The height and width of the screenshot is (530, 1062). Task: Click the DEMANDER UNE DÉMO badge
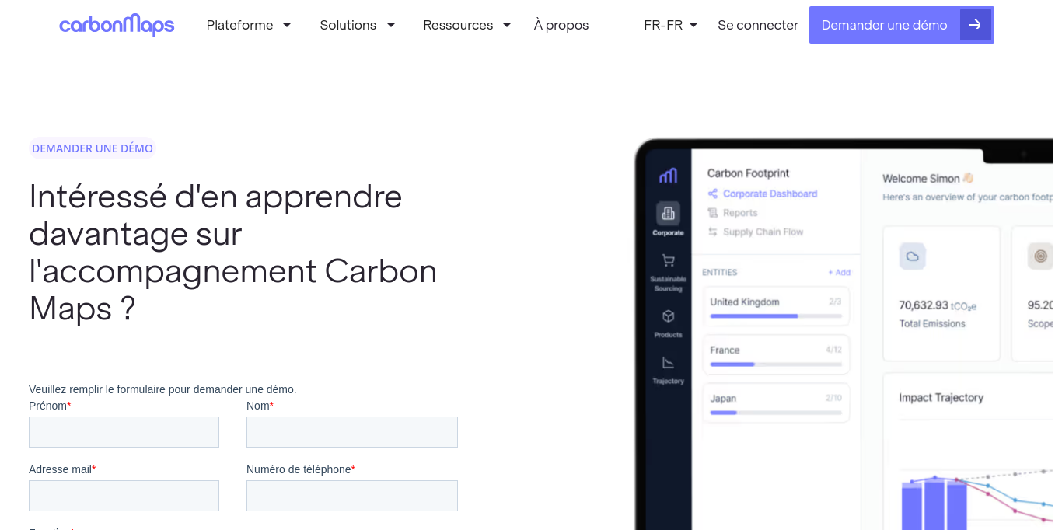[x=93, y=148]
